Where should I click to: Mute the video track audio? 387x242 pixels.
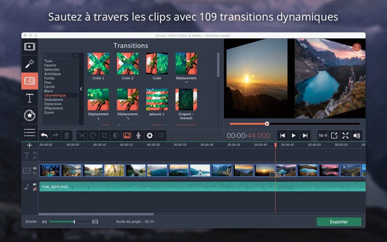tap(35, 173)
